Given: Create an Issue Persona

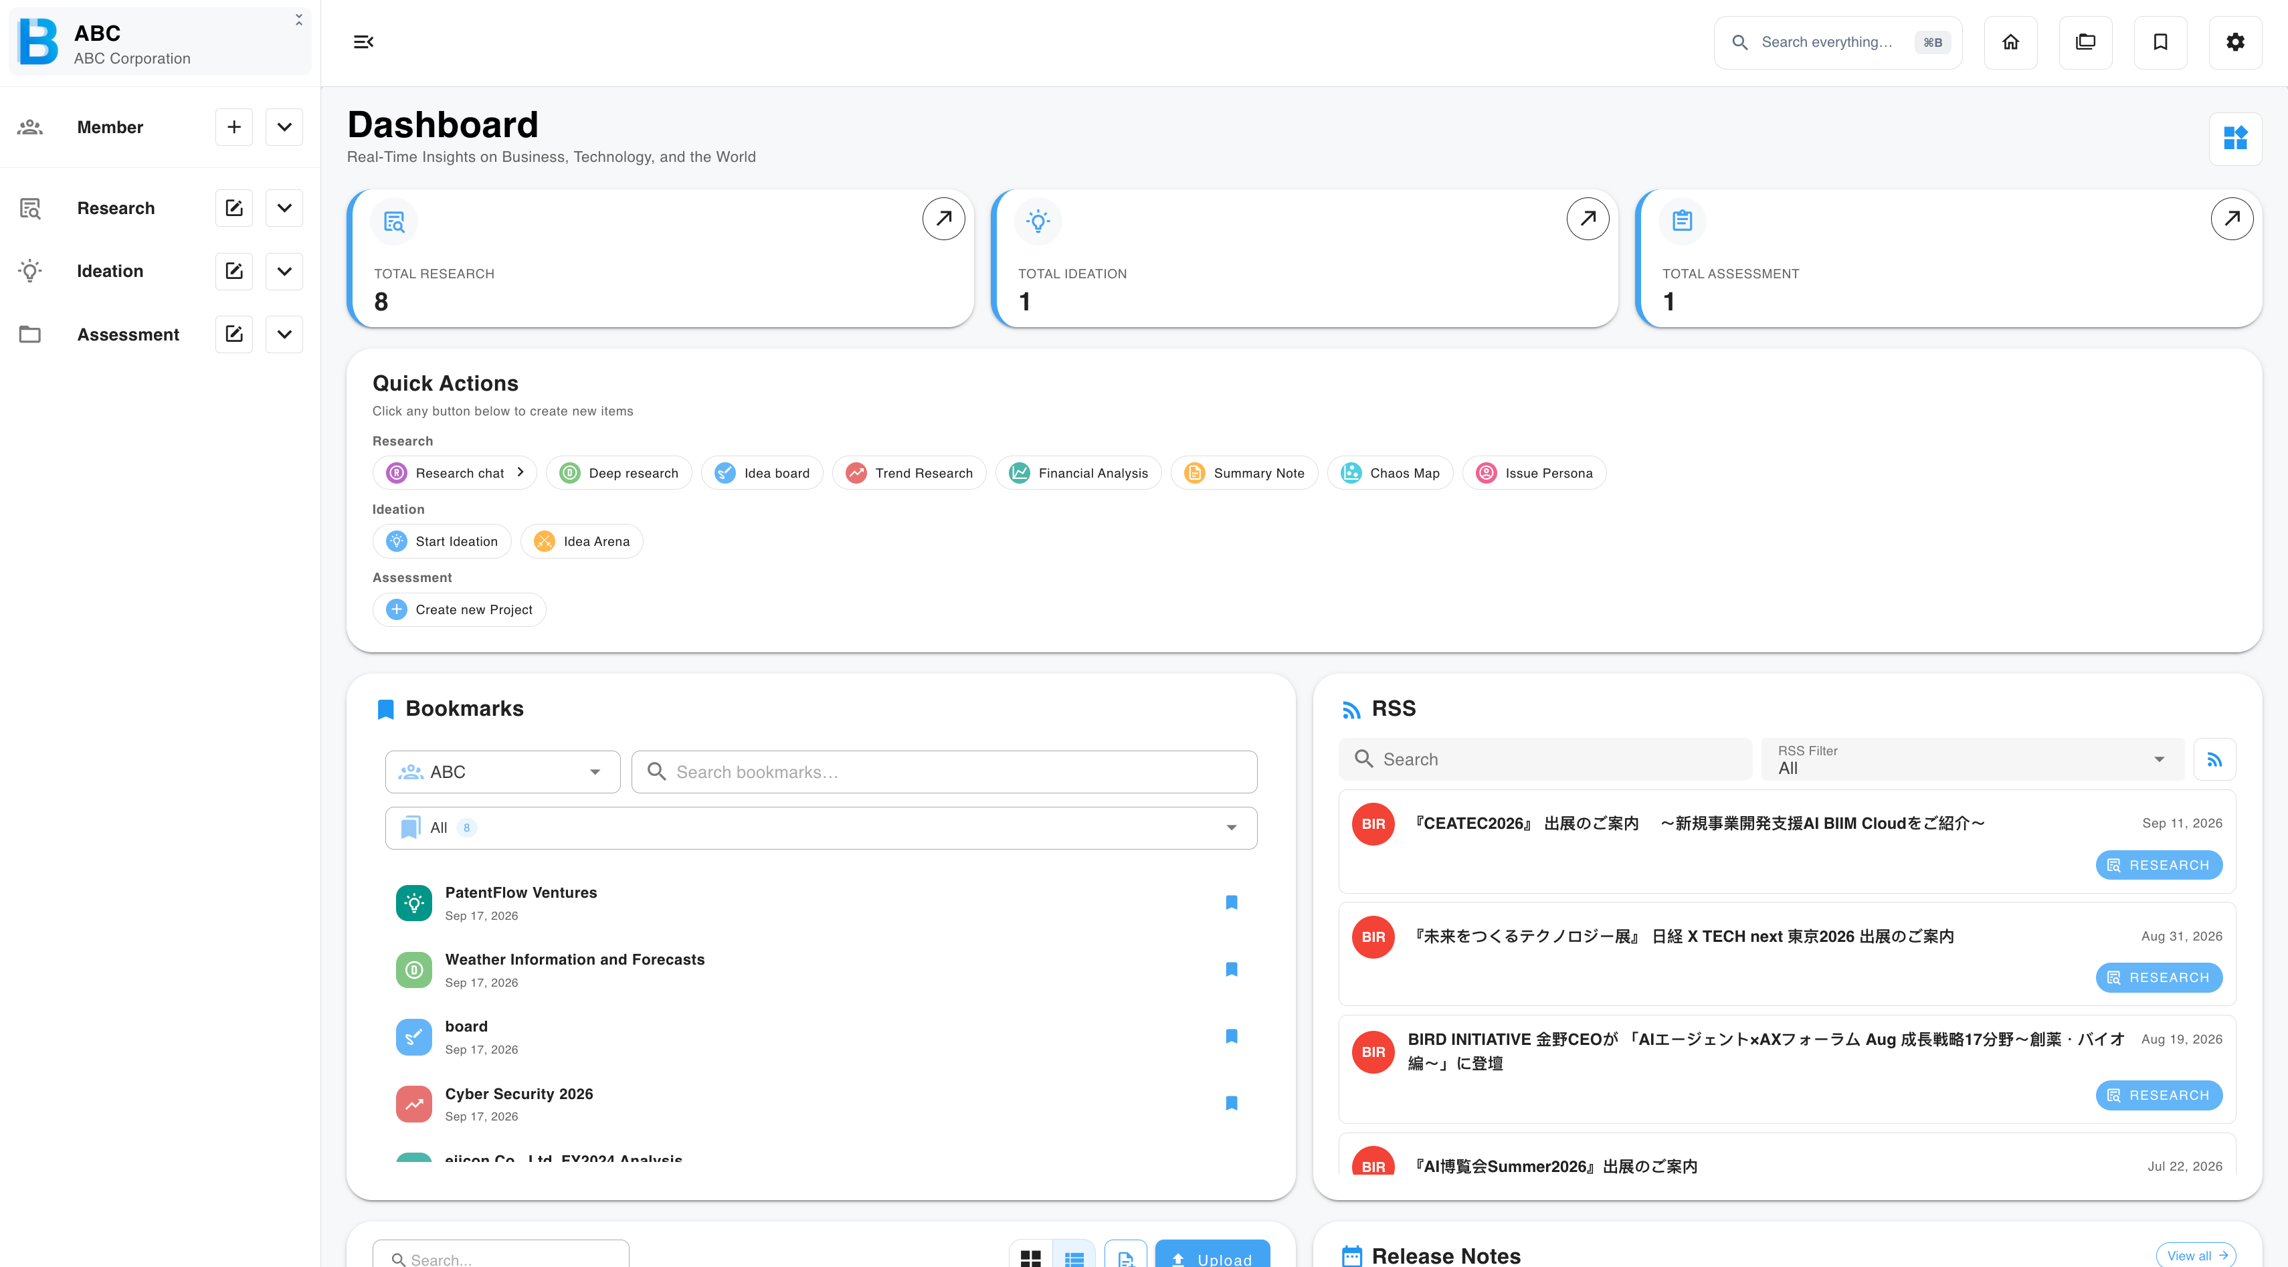Looking at the screenshot, I should coord(1534,473).
